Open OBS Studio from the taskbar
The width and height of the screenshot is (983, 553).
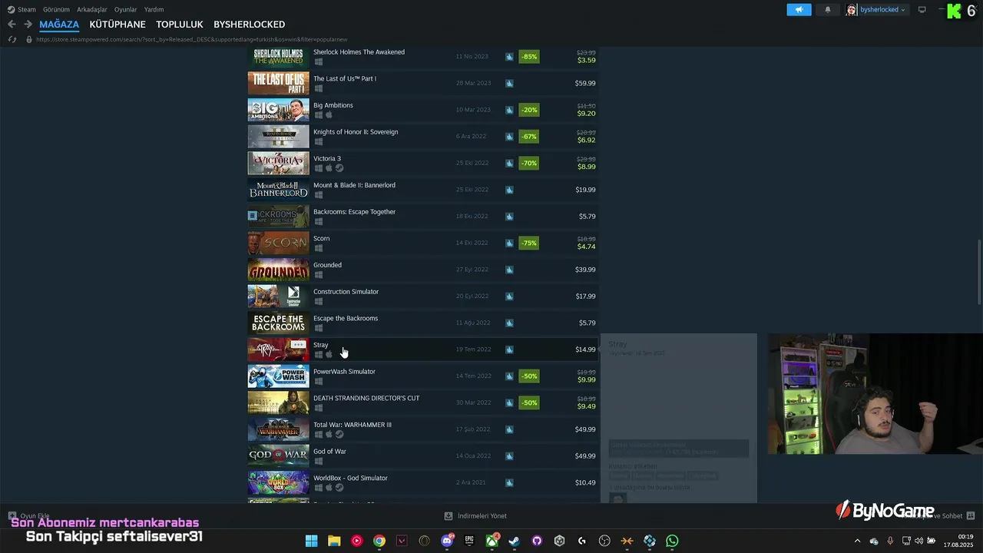tap(604, 541)
